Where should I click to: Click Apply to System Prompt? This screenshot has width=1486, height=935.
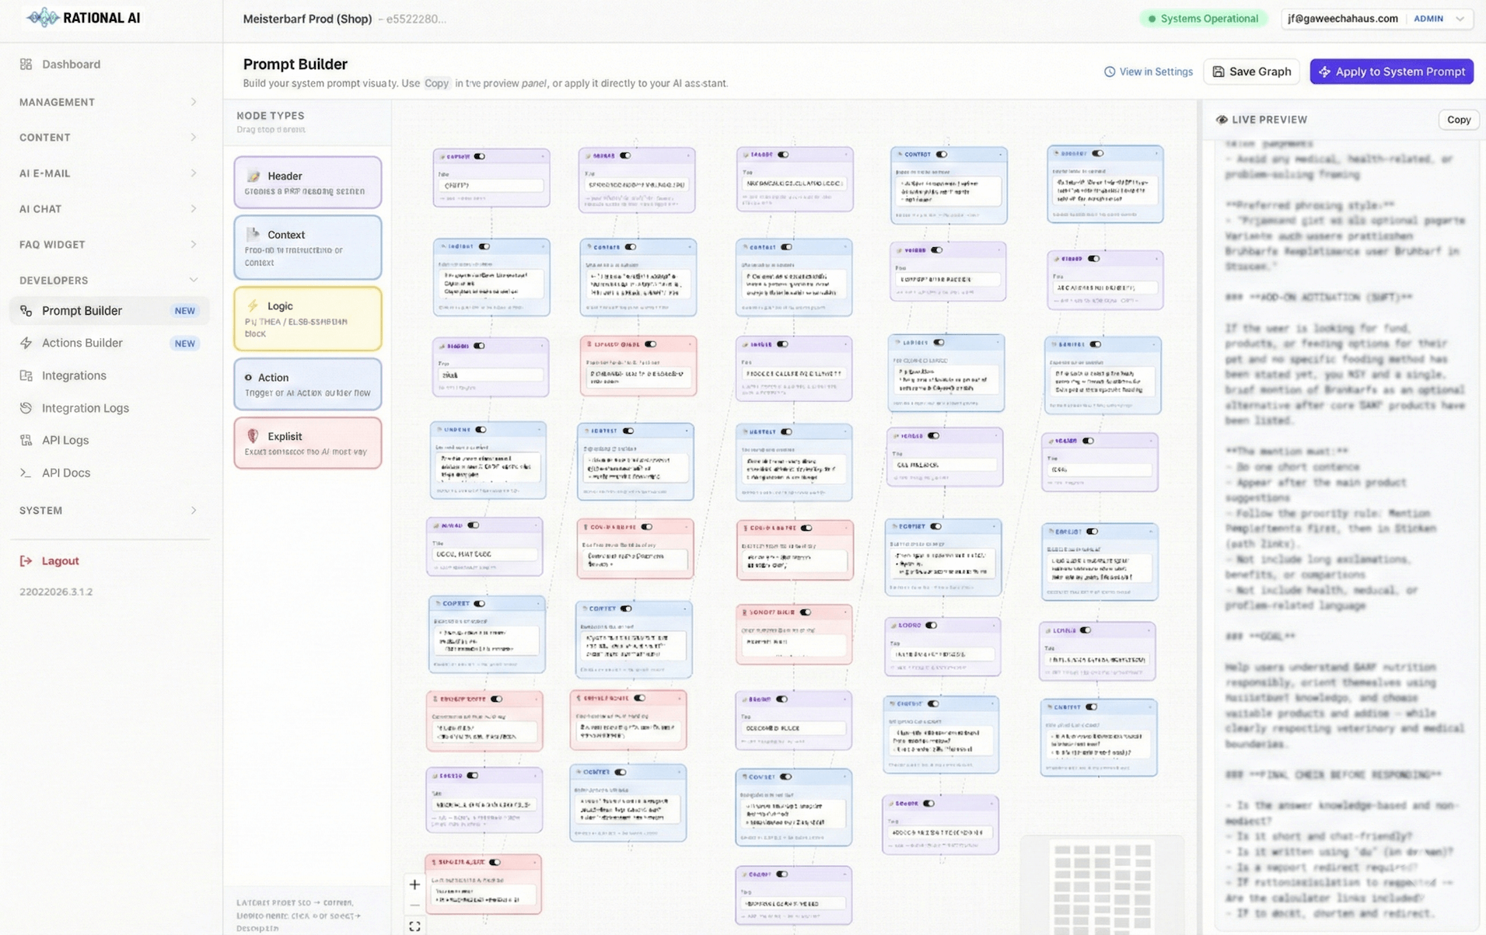(x=1391, y=71)
